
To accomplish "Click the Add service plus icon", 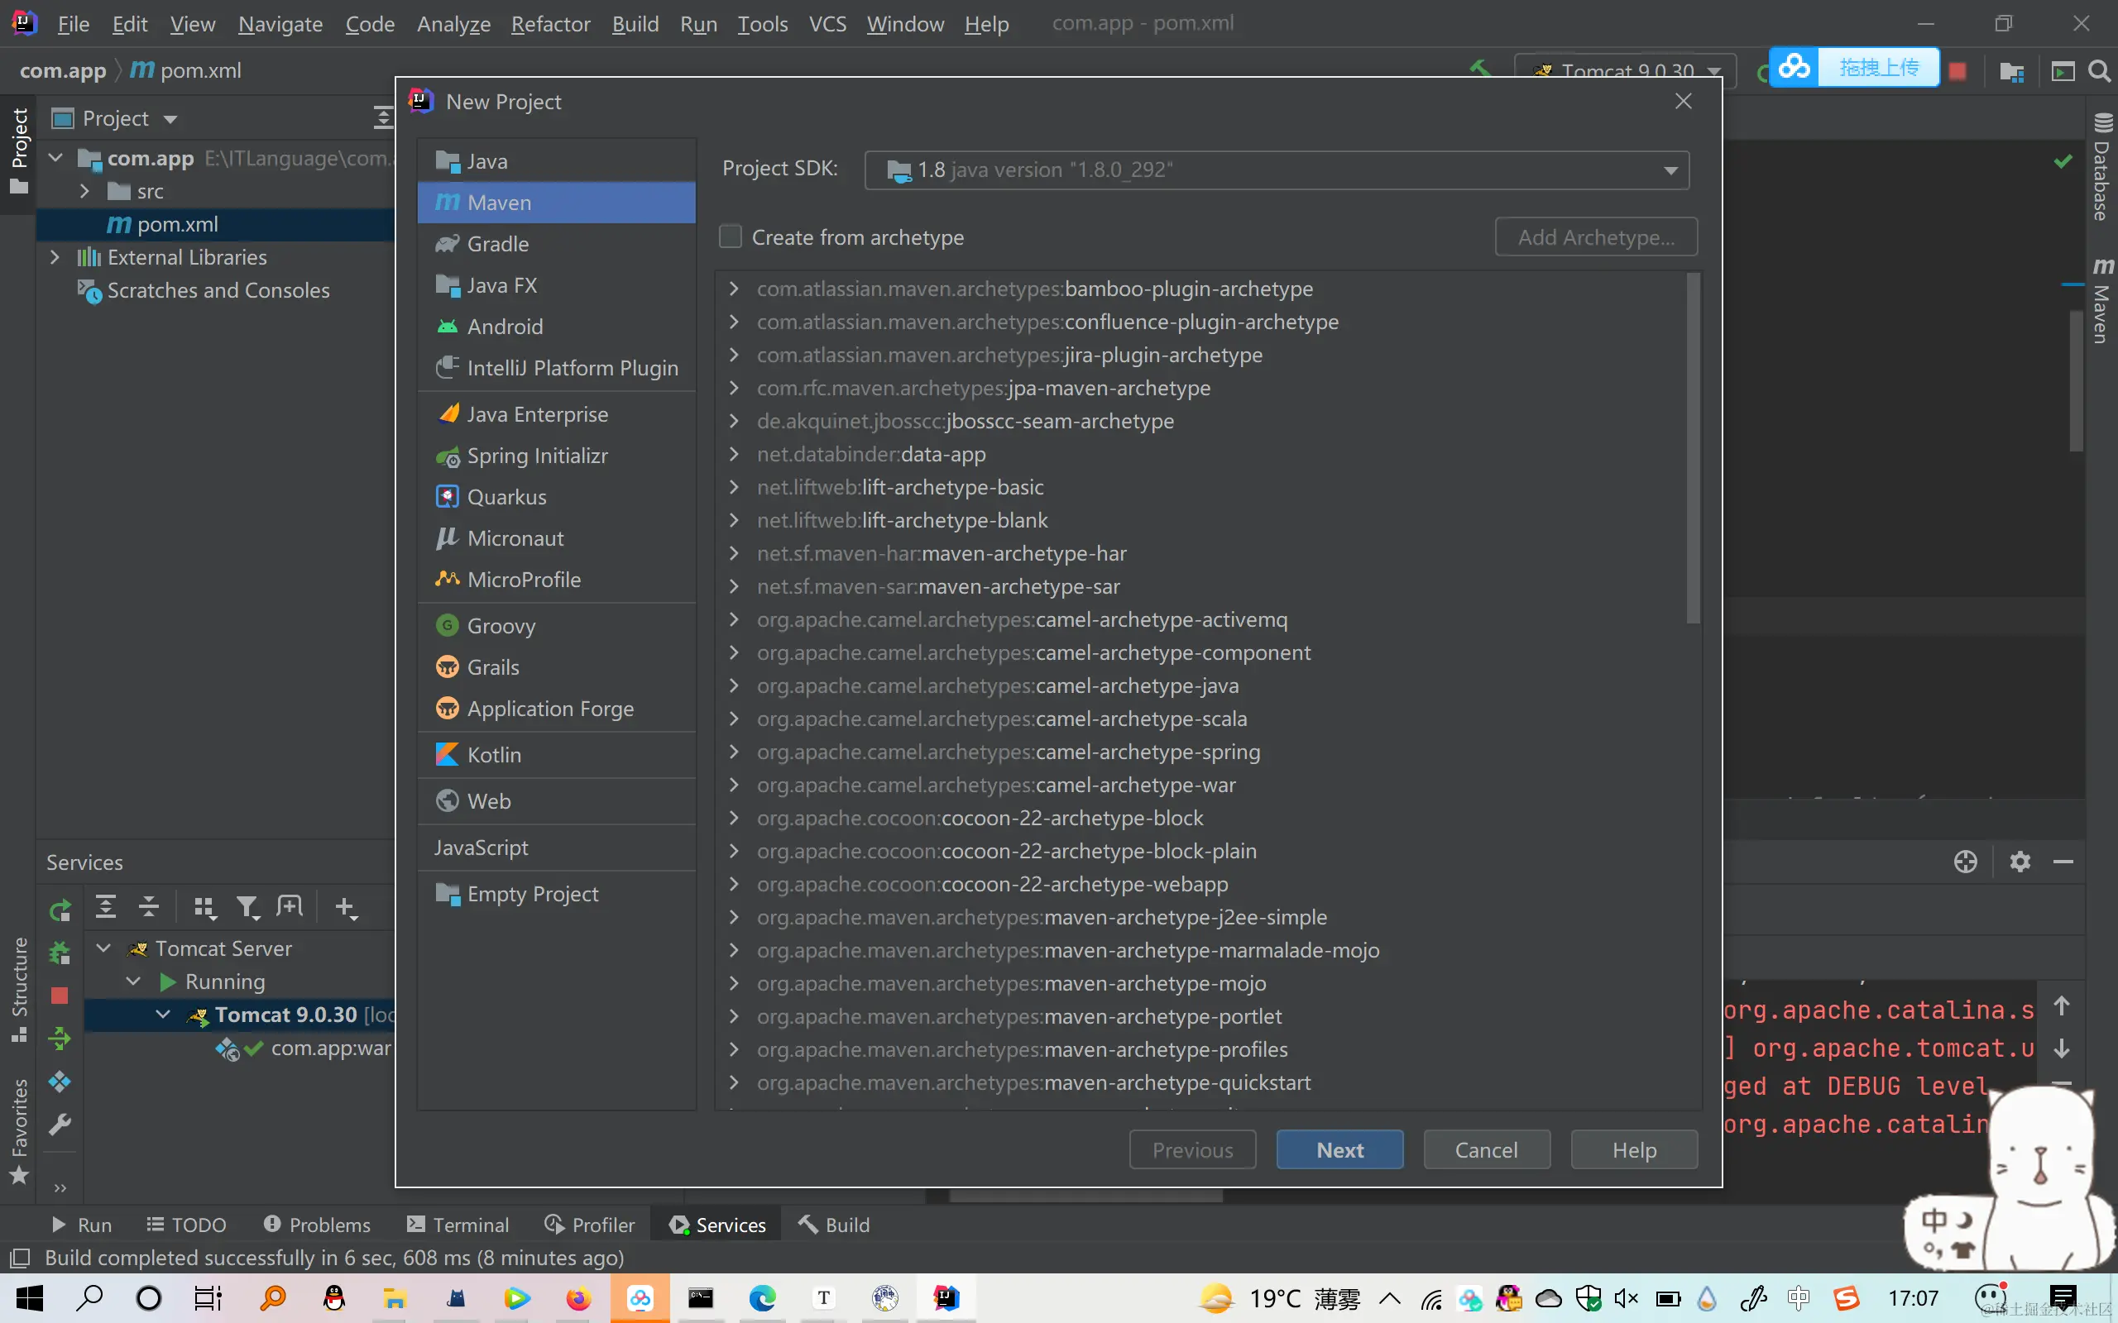I will [346, 907].
